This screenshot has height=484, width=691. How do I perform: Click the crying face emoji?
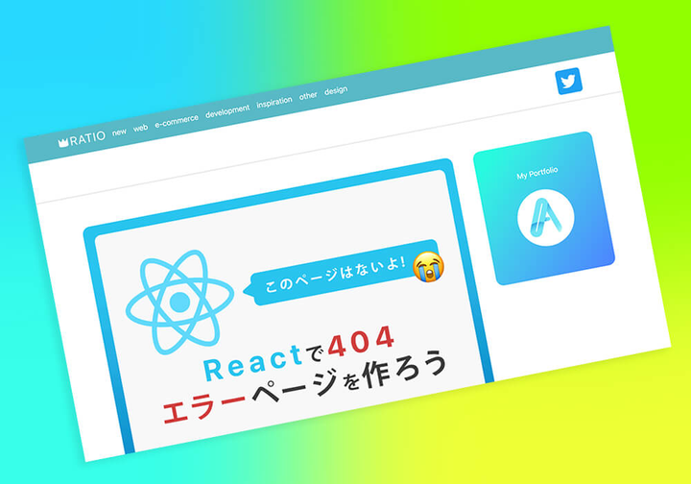click(428, 267)
